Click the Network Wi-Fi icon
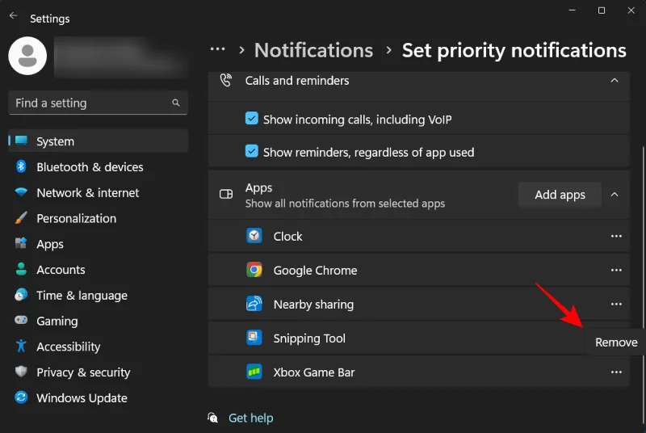Image resolution: width=646 pixels, height=433 pixels. tap(21, 192)
